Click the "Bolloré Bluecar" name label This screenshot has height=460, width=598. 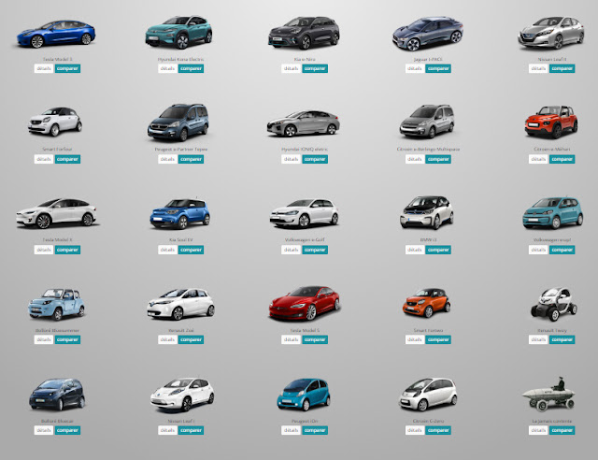pos(57,421)
